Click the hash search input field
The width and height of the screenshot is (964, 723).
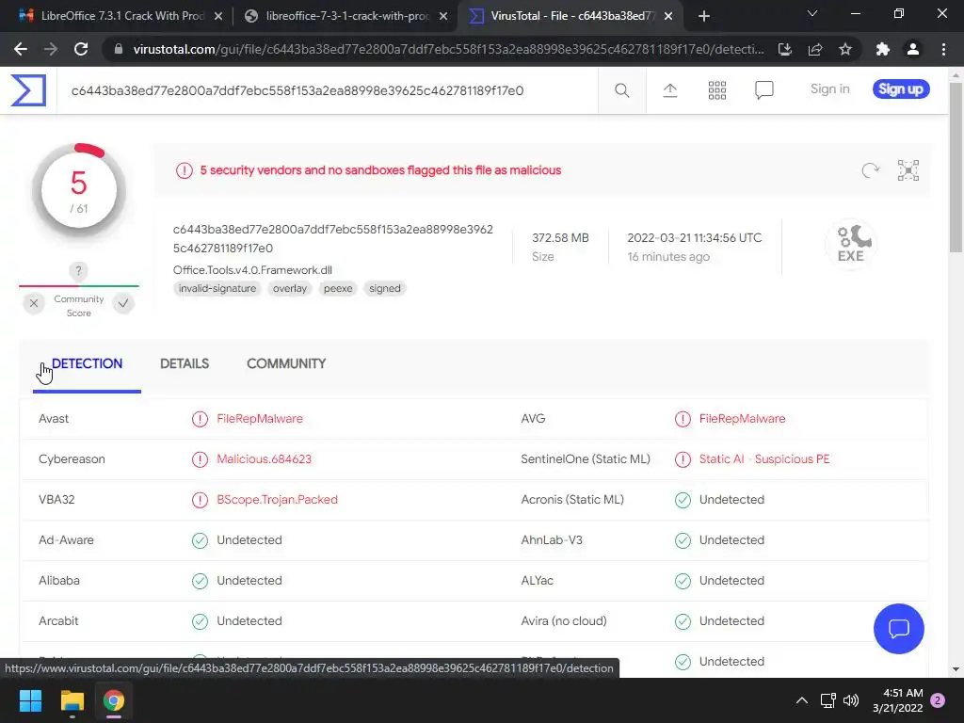pyautogui.click(x=327, y=91)
